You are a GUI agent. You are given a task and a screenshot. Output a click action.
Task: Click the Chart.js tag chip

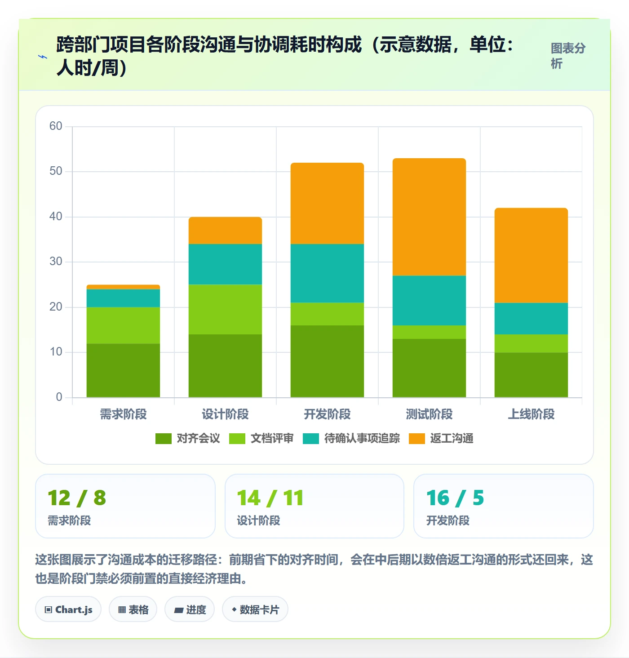coord(68,609)
